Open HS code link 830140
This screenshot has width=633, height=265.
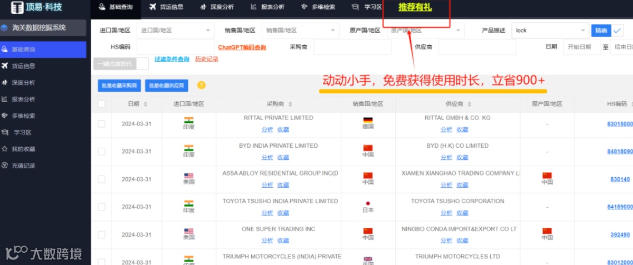tap(620, 179)
